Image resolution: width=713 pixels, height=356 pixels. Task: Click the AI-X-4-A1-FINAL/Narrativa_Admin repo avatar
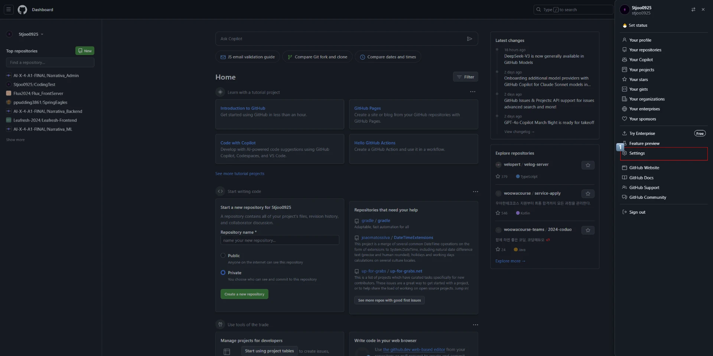pos(9,75)
